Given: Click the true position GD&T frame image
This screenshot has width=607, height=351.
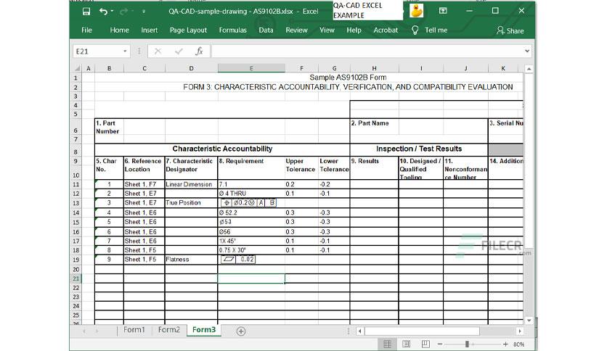Looking at the screenshot, I should coord(248,202).
